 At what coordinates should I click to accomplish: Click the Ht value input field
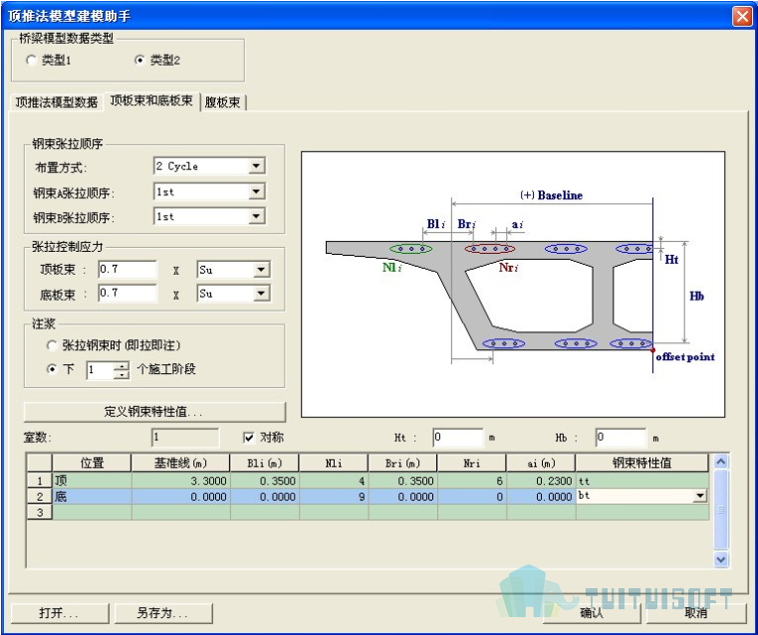click(x=458, y=438)
